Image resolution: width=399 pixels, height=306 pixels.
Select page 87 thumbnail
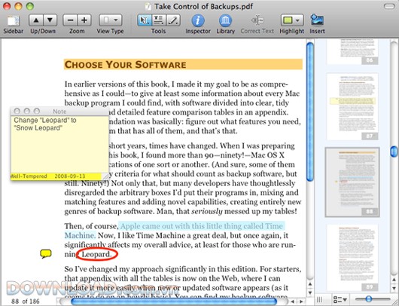(x=352, y=107)
